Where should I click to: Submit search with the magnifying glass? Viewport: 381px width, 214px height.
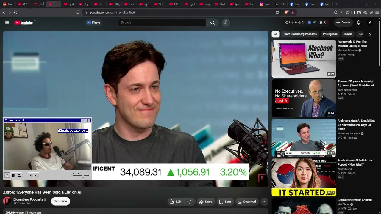pos(213,23)
